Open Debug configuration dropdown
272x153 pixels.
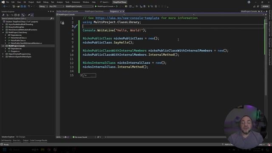(x=43, y=6)
